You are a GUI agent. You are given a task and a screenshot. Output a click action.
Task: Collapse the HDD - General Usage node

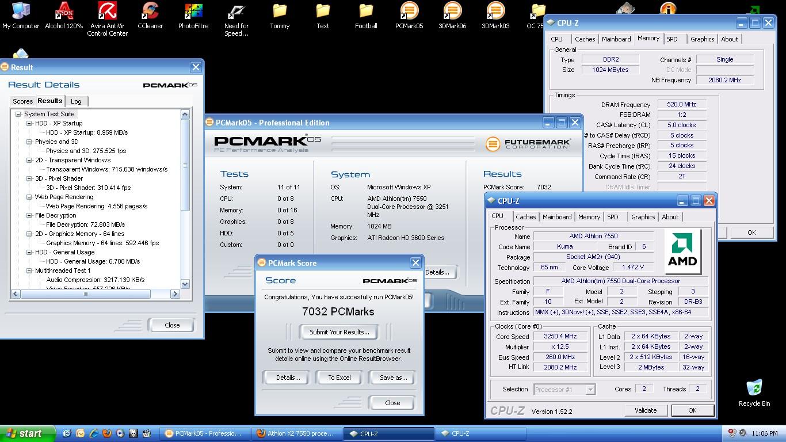[29, 252]
